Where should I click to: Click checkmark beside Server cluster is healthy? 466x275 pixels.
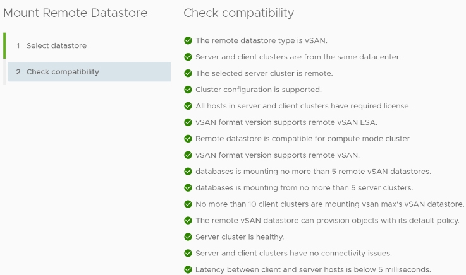click(188, 237)
